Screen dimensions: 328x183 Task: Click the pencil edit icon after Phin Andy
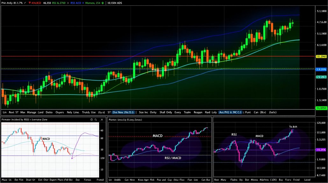point(25,3)
